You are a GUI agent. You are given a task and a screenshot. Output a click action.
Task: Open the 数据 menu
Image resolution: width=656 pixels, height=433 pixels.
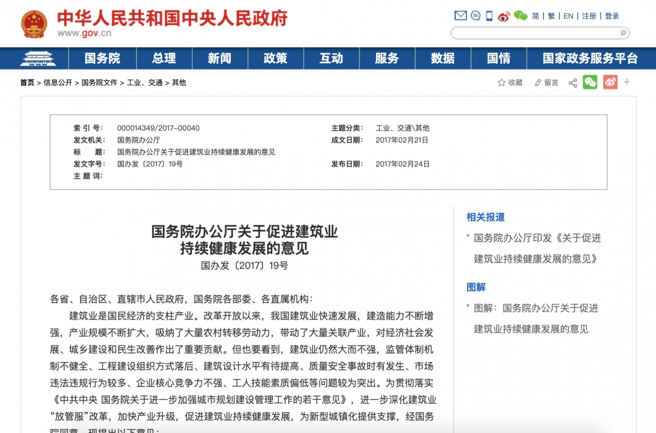(443, 58)
